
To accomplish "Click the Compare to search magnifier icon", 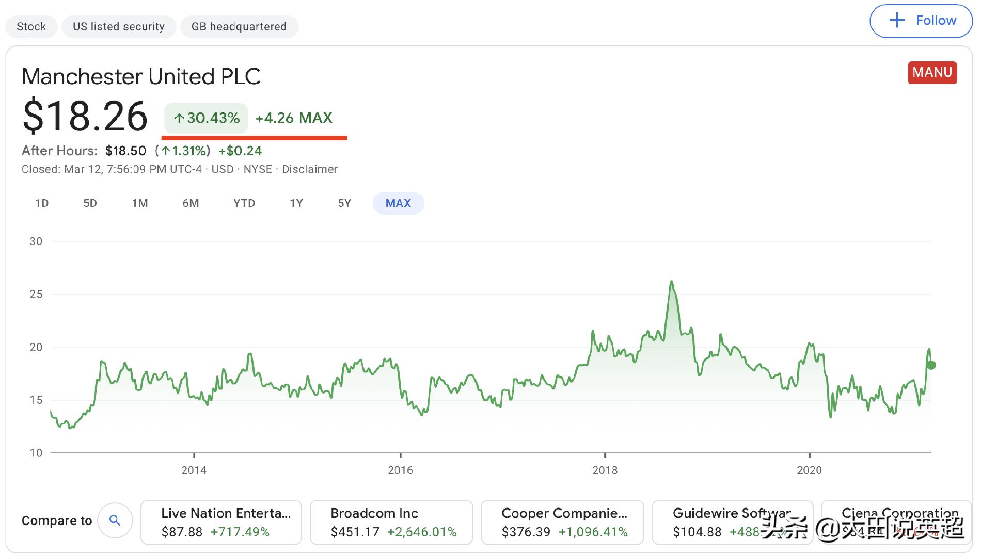I will (x=115, y=520).
